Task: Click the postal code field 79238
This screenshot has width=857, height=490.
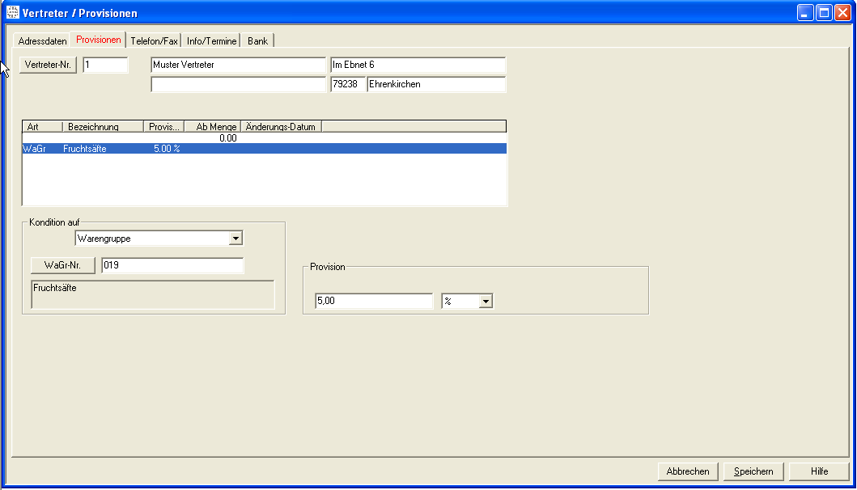Action: click(348, 84)
